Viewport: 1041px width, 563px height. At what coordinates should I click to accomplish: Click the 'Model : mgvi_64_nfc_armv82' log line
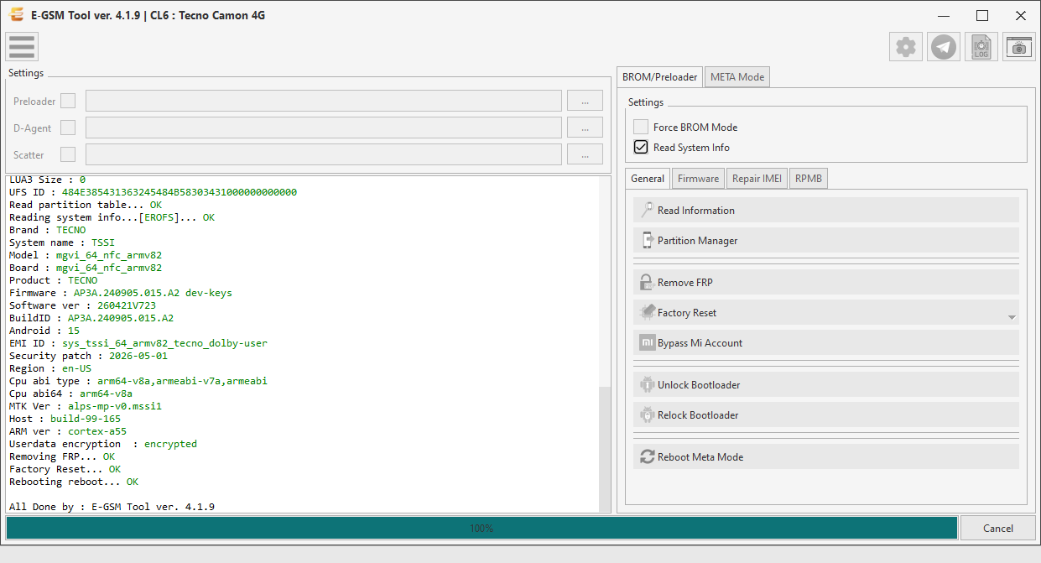pos(86,255)
